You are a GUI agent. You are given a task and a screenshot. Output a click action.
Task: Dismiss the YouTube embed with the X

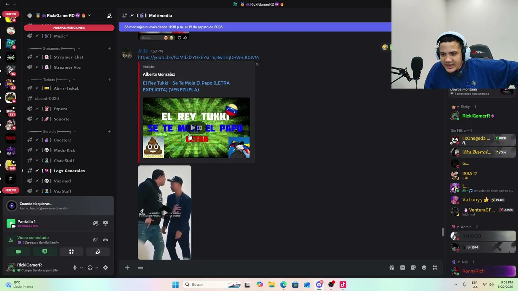[x=257, y=65]
